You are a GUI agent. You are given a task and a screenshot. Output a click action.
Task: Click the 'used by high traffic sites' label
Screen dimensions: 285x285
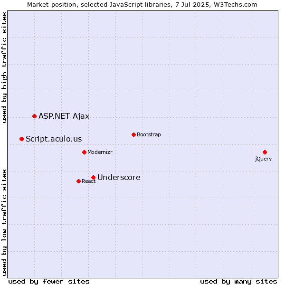tap(4, 67)
